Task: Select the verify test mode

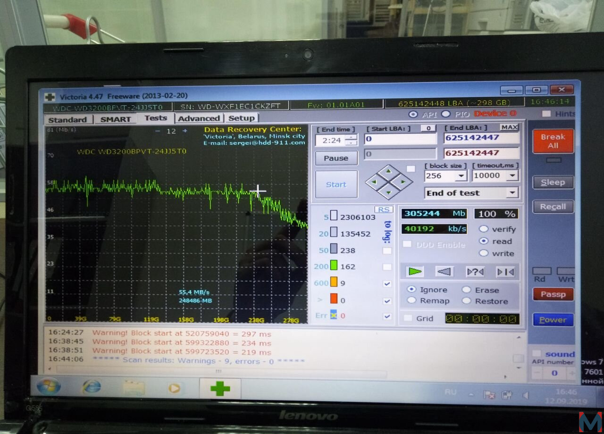Action: click(484, 229)
